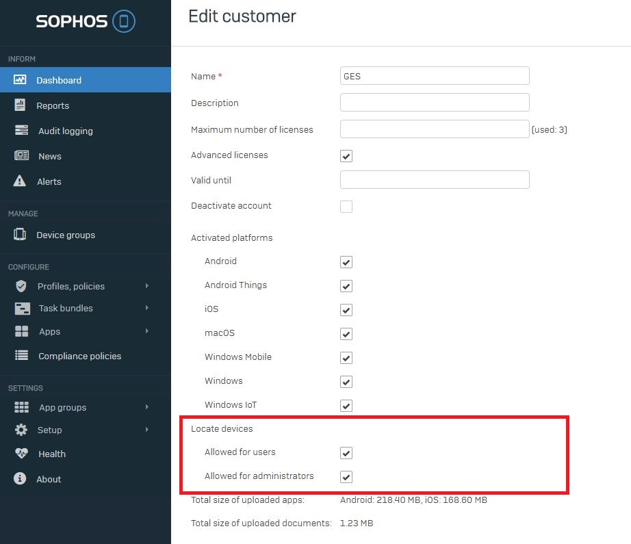Expand the Task bundles submenu arrow
The width and height of the screenshot is (631, 544).
click(147, 308)
